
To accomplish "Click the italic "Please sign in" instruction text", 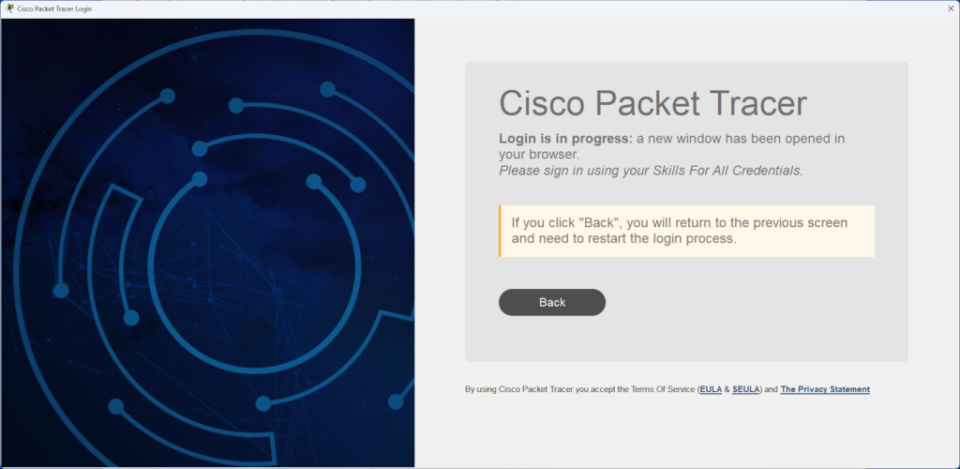I will pyautogui.click(x=651, y=171).
